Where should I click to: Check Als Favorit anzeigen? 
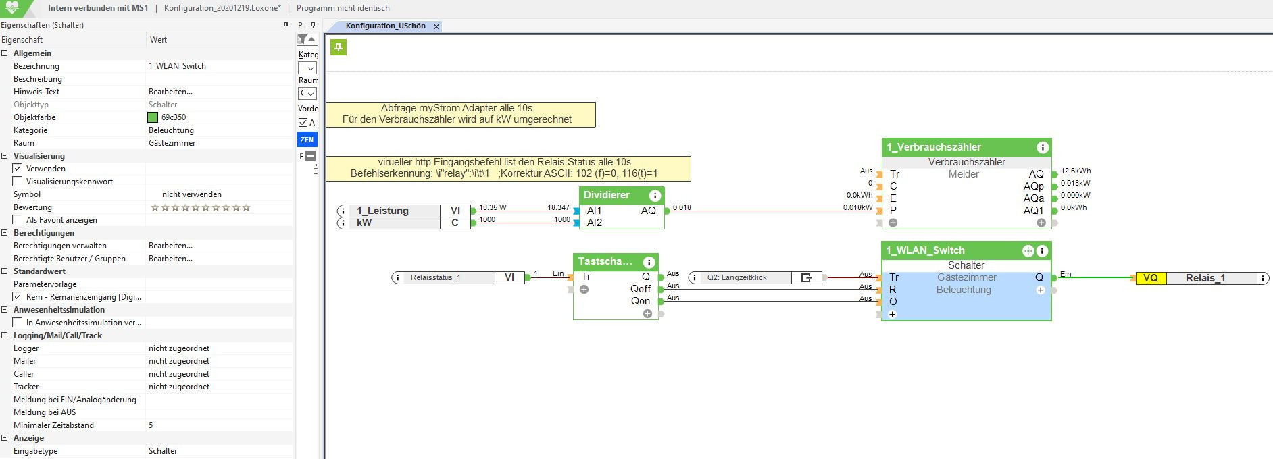tap(18, 220)
